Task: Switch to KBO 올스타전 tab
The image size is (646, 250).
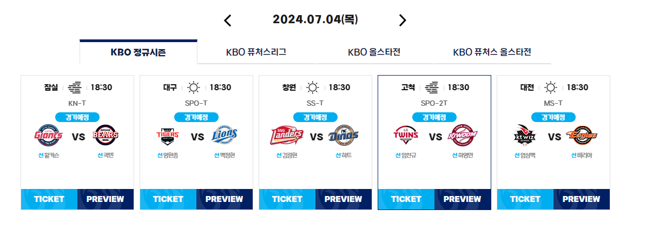Action: [x=374, y=52]
